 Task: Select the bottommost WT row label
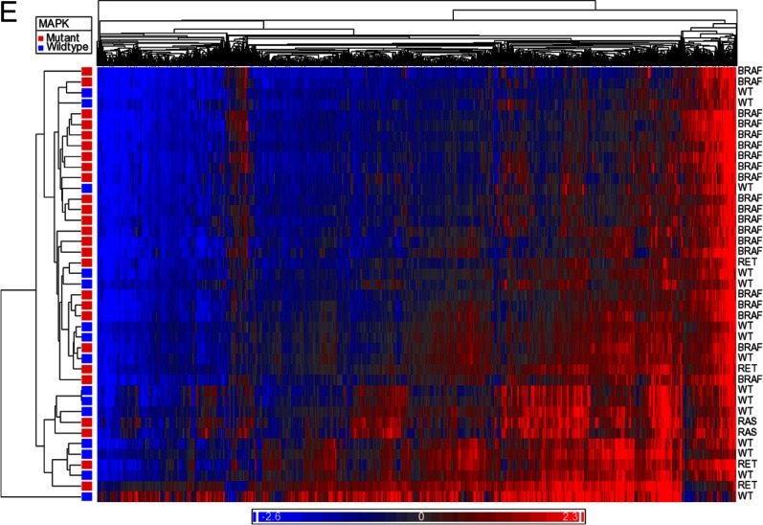(x=746, y=495)
